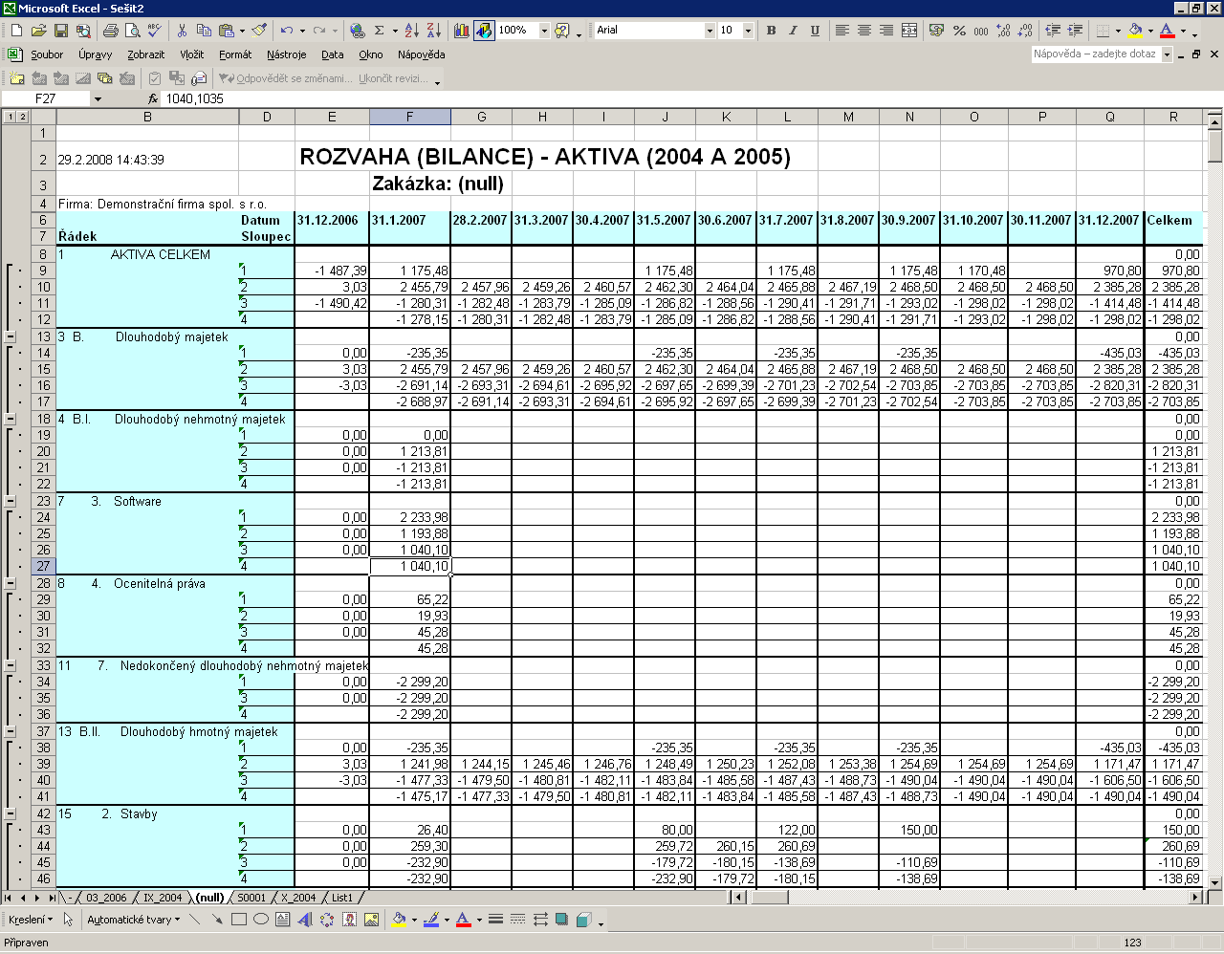Toggle the Select Objects pointer
Screen dimensions: 1224x954
[69, 920]
